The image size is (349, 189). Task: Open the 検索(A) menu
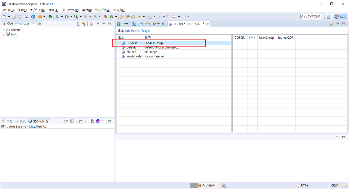pos(54,10)
